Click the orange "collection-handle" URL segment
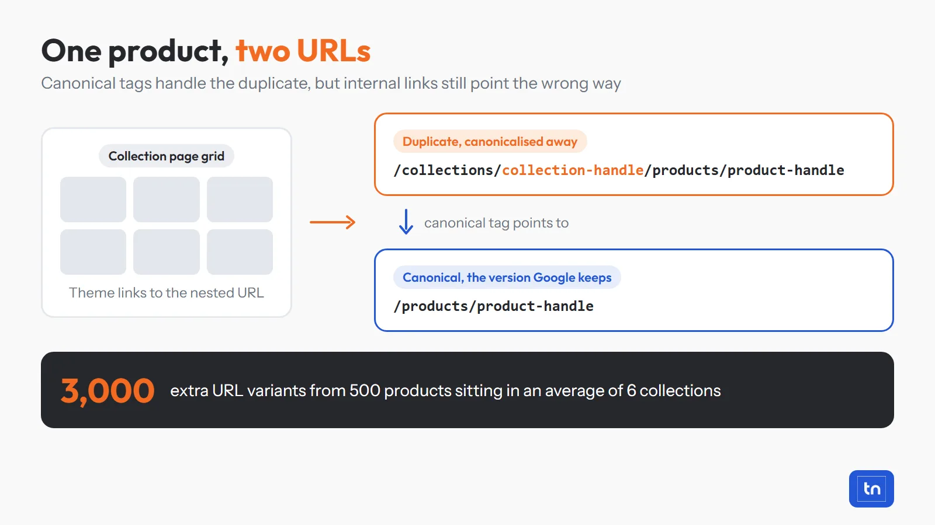Screen dimensions: 935x525 pyautogui.click(x=573, y=170)
